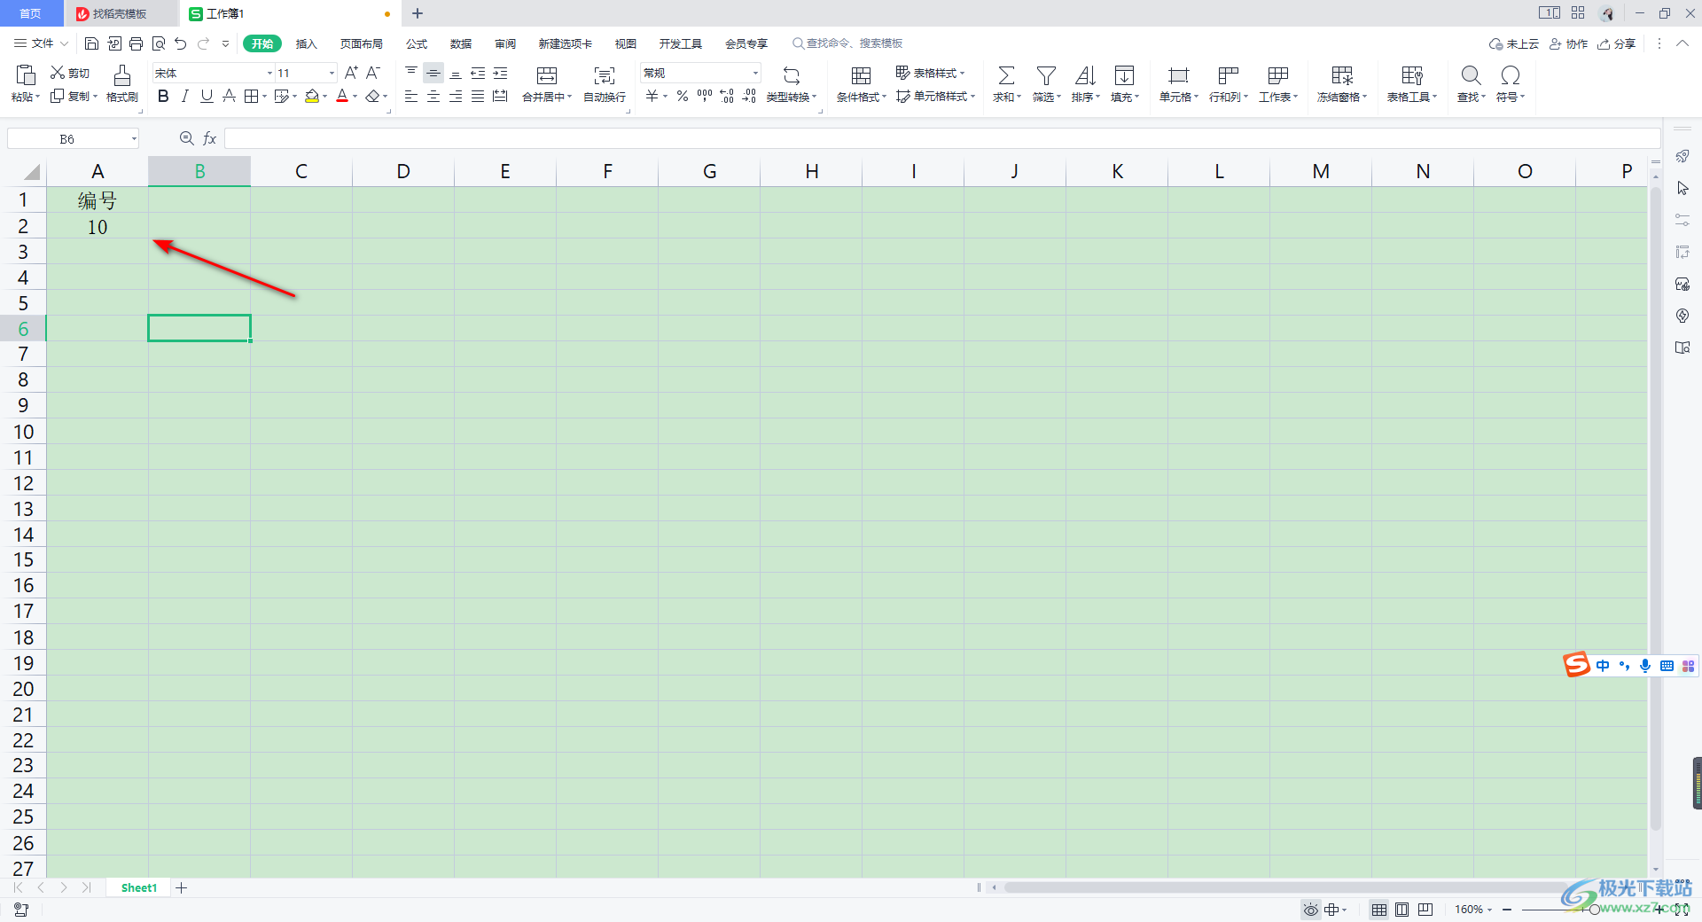Viewport: 1702px width, 922px height.
Task: Toggle align text left button
Action: pos(411,96)
